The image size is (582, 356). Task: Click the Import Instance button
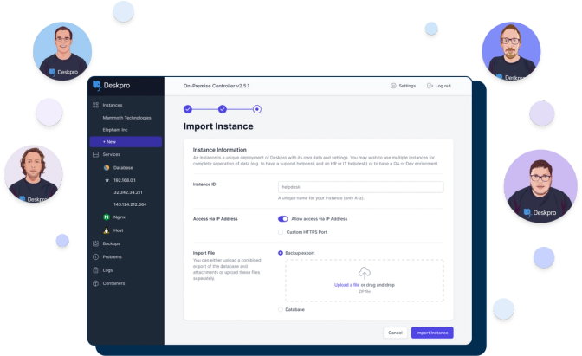click(431, 333)
